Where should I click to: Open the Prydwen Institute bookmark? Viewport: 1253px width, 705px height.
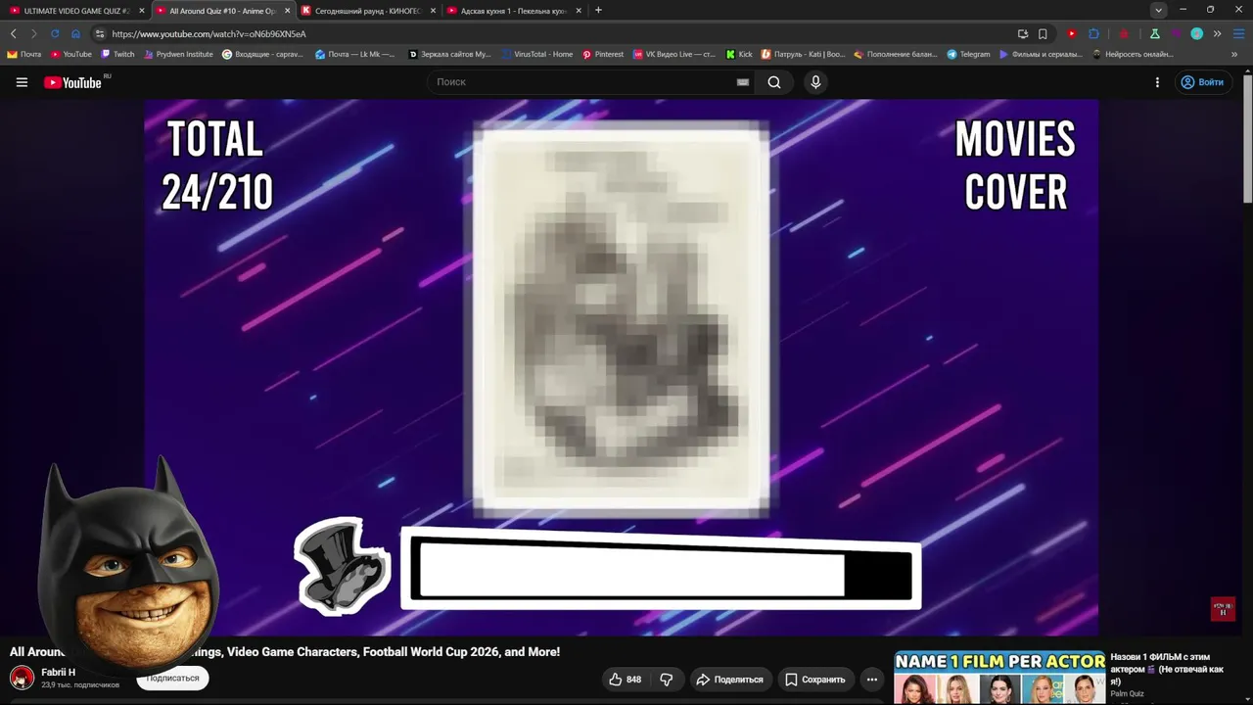click(178, 55)
